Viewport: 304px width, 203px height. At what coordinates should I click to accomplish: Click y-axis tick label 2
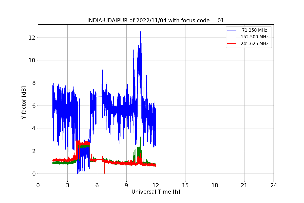(33, 151)
